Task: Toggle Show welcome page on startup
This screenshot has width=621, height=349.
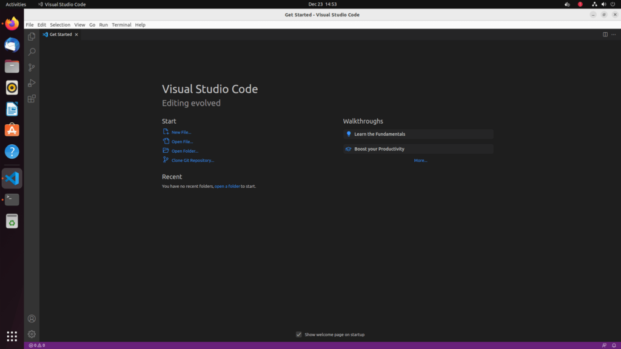Action: 299,334
